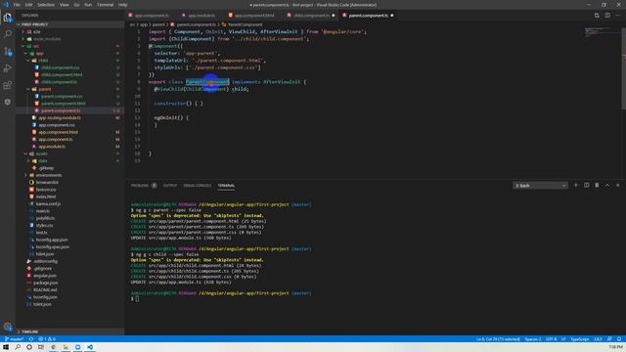Open the Selection menu
This screenshot has width=626, height=352.
[x=46, y=5]
